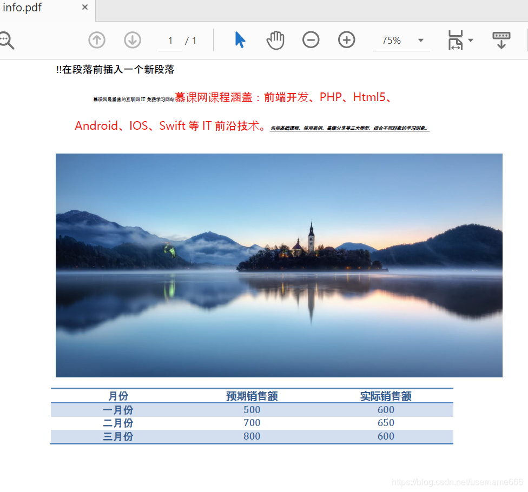This screenshot has width=528, height=492.
Task: Click the 三月份 row label
Action: click(x=118, y=436)
